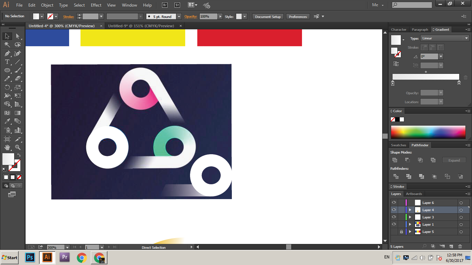Select the Gradient tool in toolbox
This screenshot has height=265, width=472.
[18, 113]
